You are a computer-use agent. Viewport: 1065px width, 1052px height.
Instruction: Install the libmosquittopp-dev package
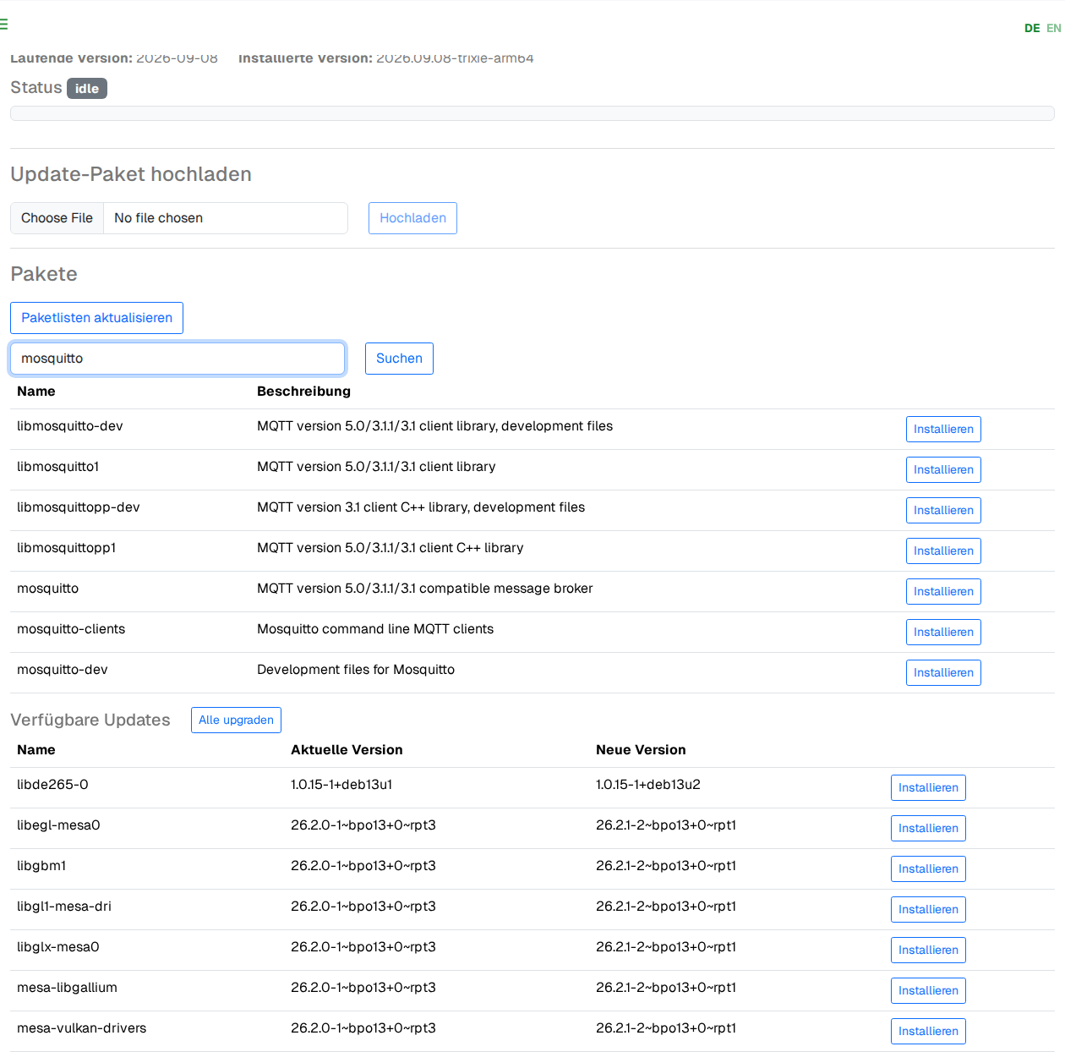click(943, 511)
